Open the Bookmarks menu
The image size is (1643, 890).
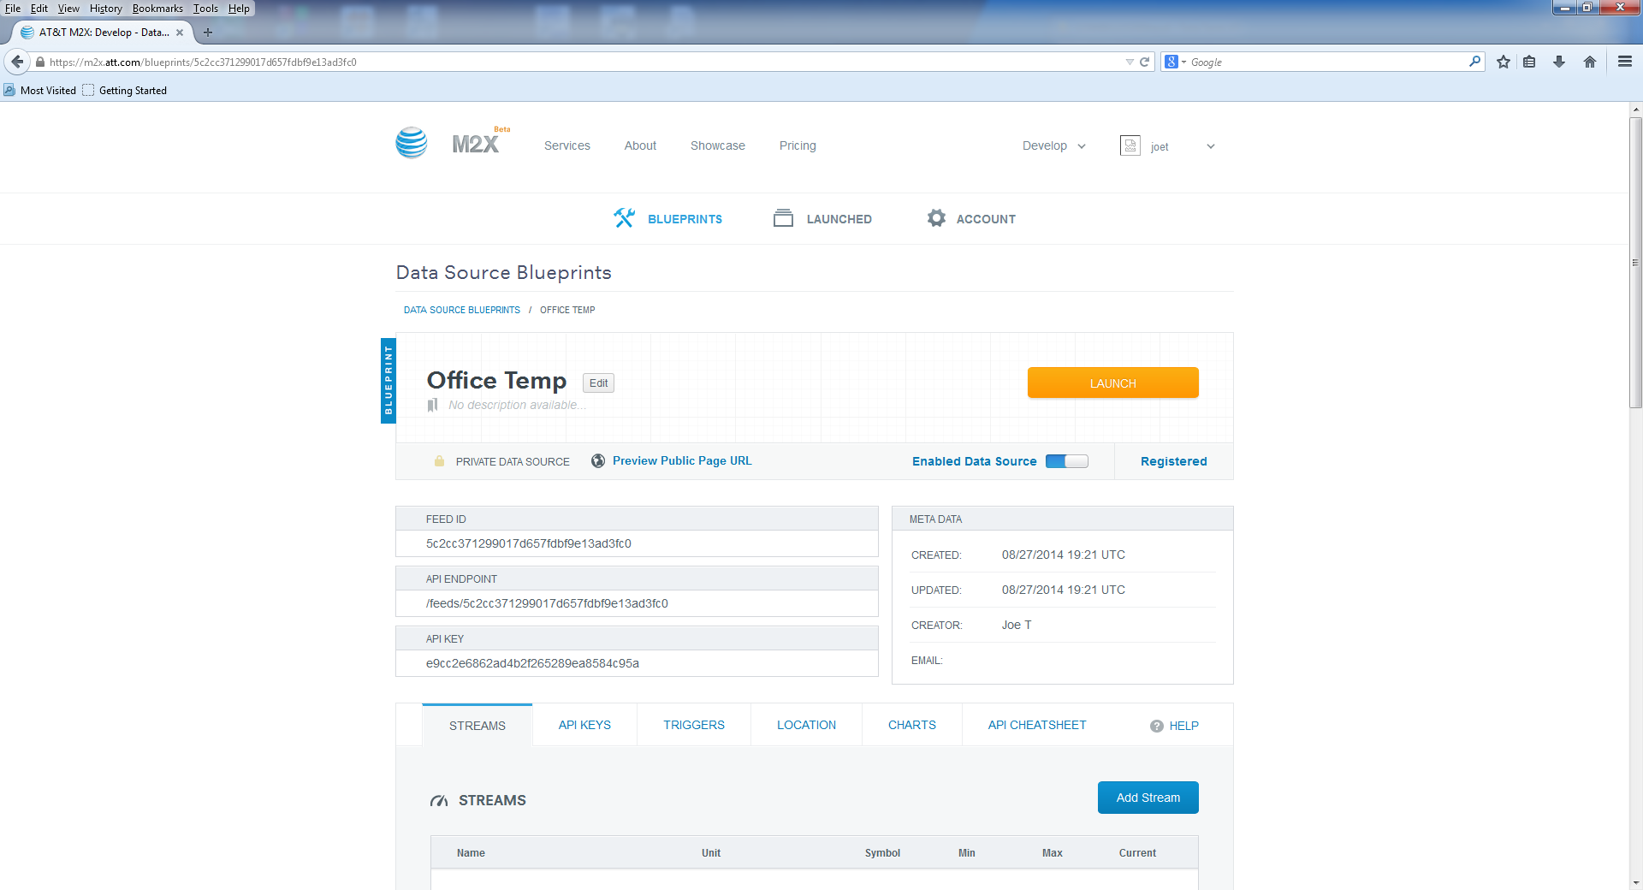pos(157,9)
